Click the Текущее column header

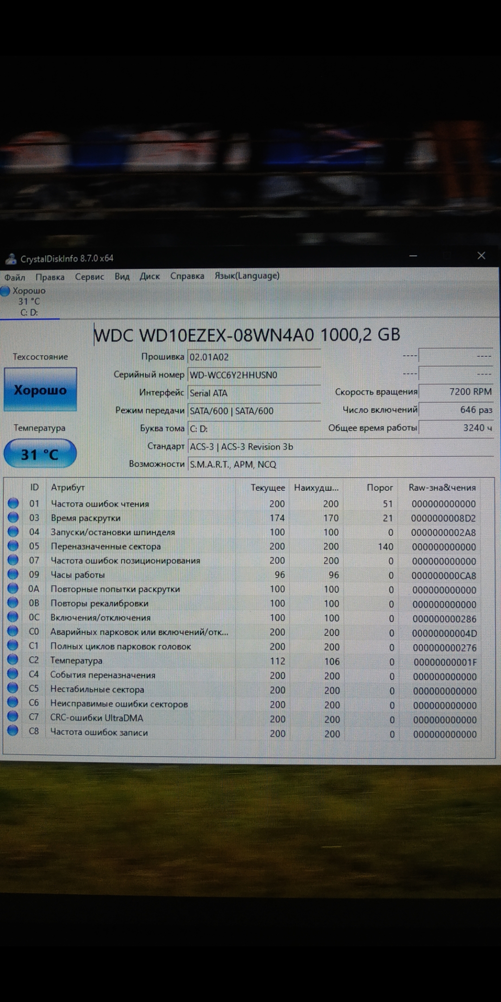pos(268,488)
